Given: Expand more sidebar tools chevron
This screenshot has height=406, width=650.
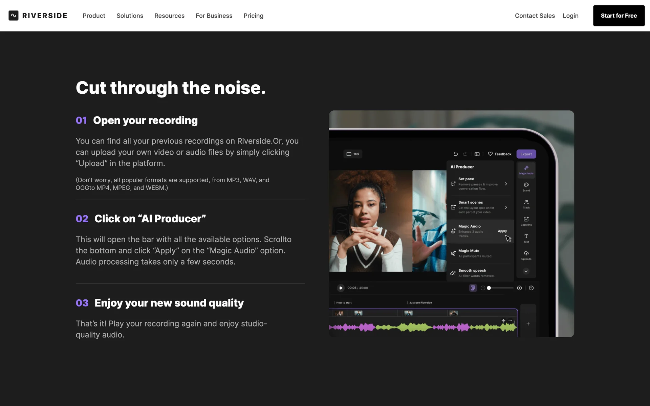Looking at the screenshot, I should click(526, 271).
